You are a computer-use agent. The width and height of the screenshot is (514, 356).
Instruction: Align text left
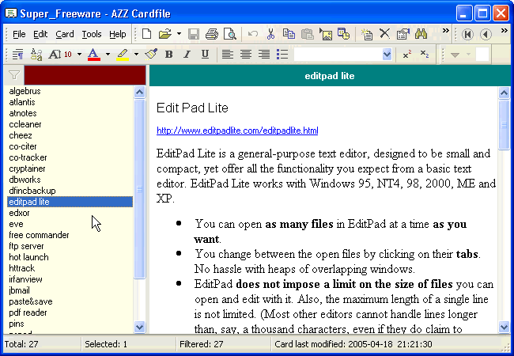[x=228, y=54]
